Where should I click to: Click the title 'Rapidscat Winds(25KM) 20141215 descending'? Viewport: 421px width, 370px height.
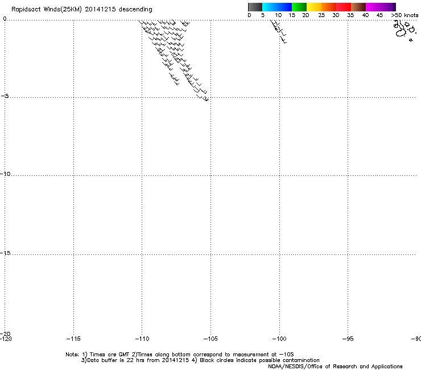pyautogui.click(x=81, y=10)
